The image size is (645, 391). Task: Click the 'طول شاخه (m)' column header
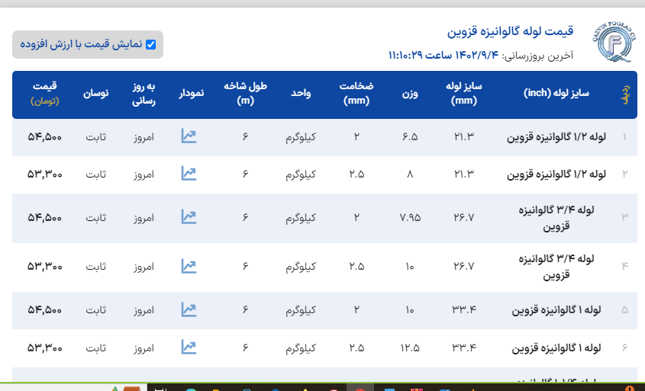[x=245, y=93]
